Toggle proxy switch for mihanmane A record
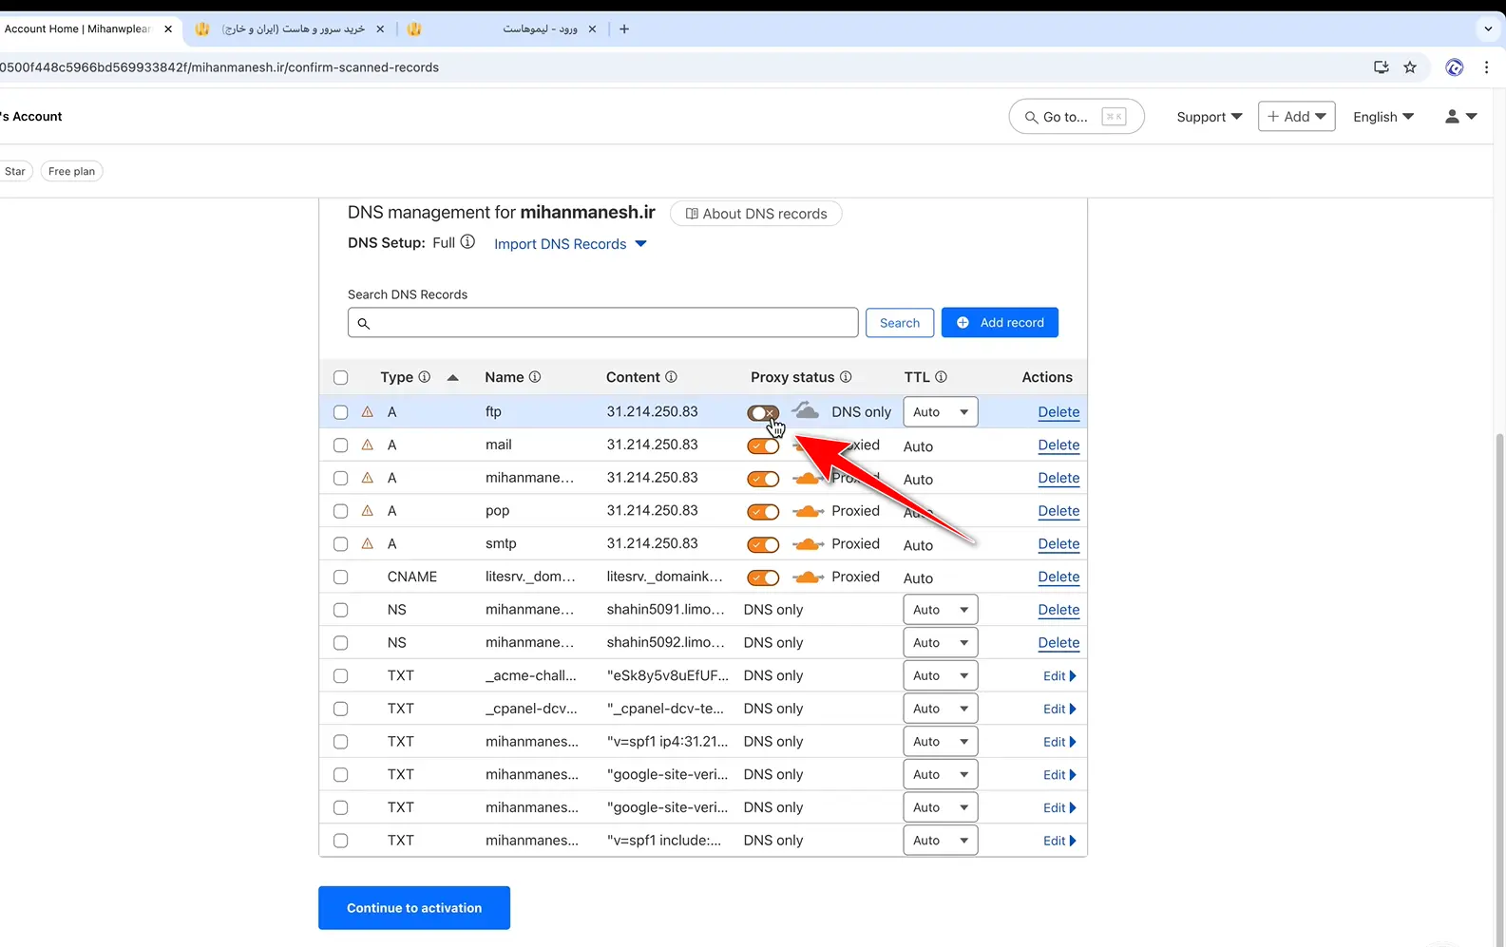Viewport: 1506px width, 947px height. (x=763, y=479)
